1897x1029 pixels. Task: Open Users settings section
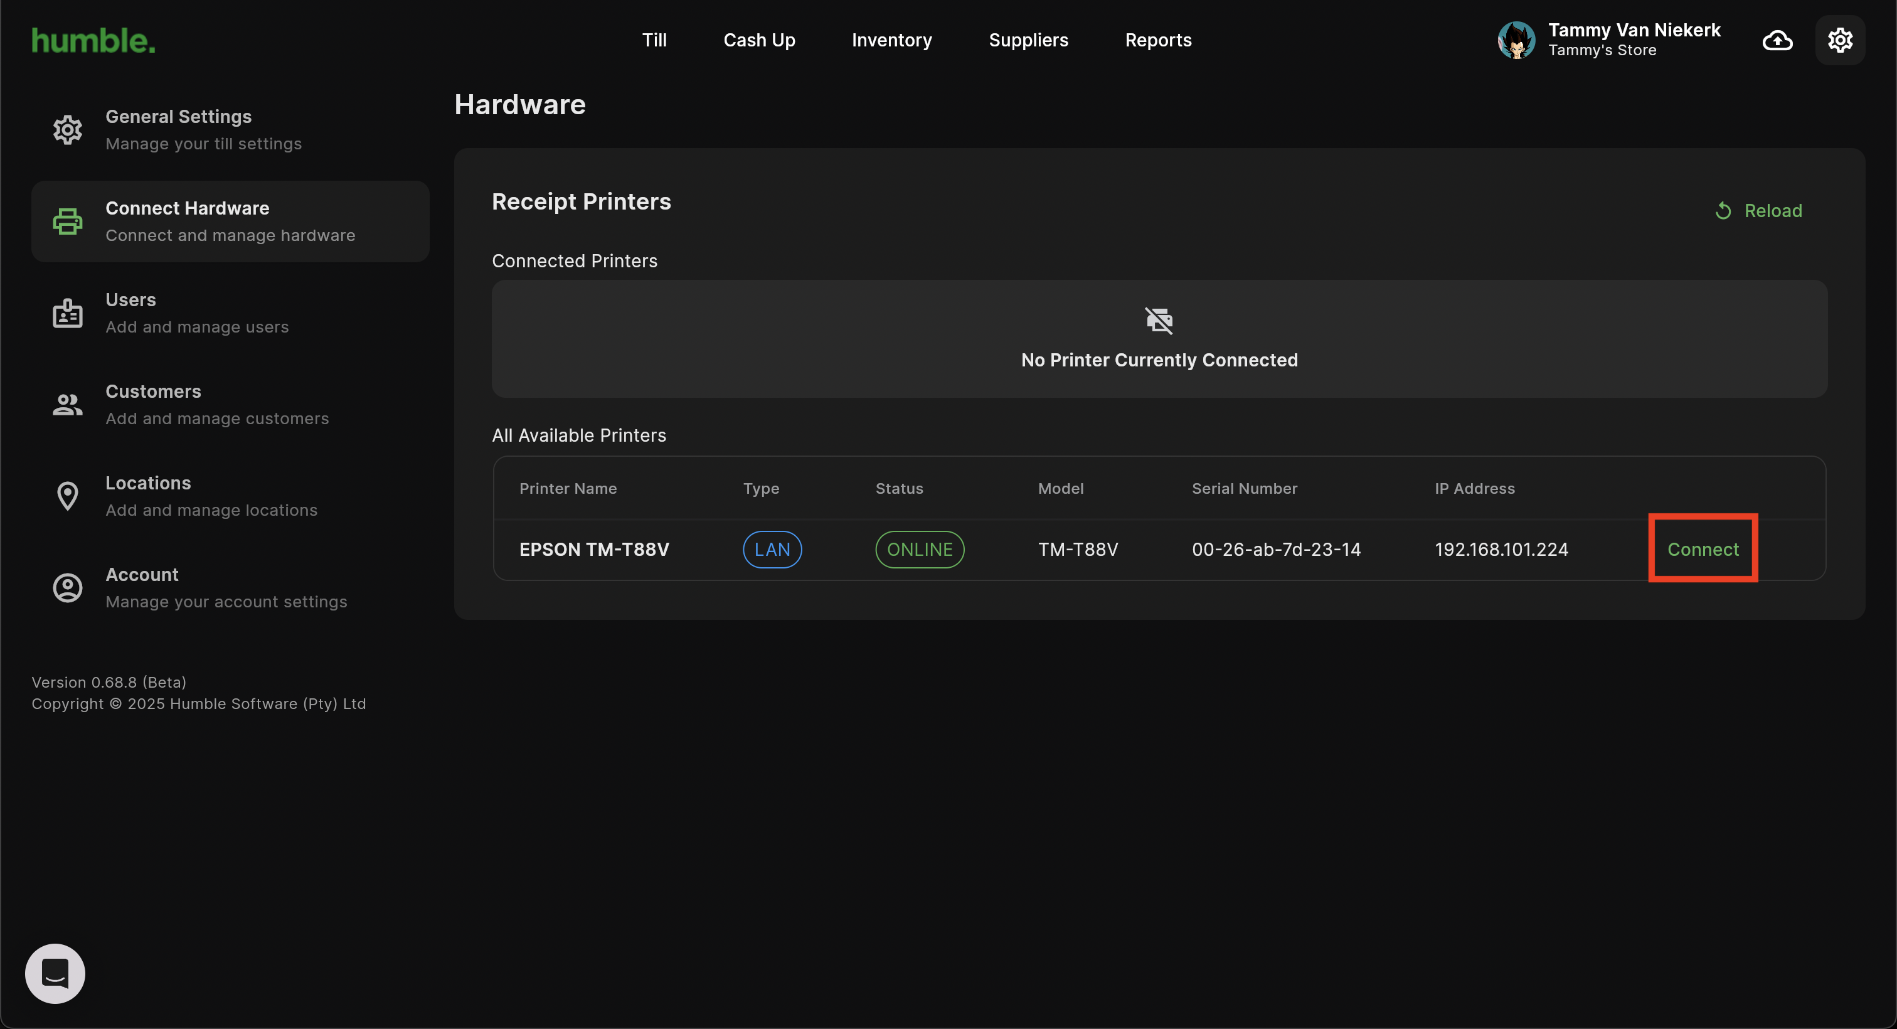[230, 313]
